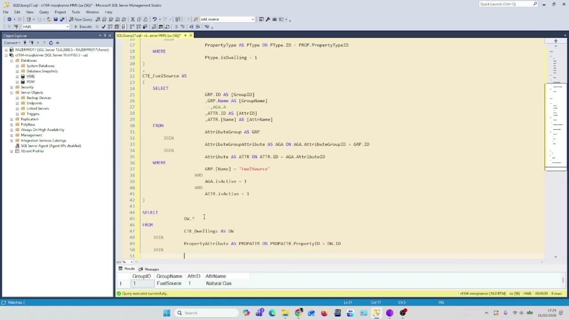Expand the POW database node
The width and height of the screenshot is (569, 320).
point(17,82)
